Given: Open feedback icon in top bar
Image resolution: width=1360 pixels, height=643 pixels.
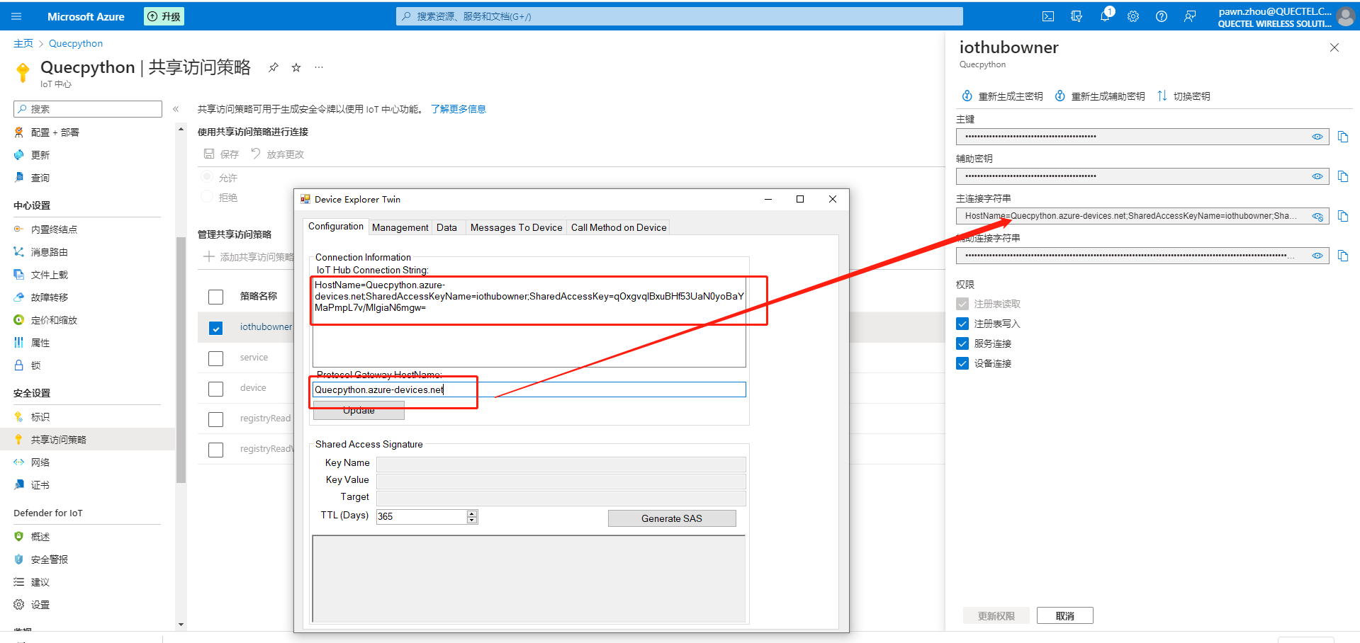Looking at the screenshot, I should click(x=1190, y=16).
